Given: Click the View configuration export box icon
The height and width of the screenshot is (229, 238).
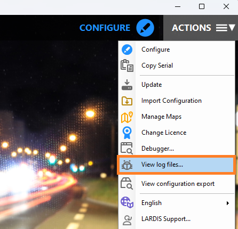Looking at the screenshot, I should click(x=126, y=183).
